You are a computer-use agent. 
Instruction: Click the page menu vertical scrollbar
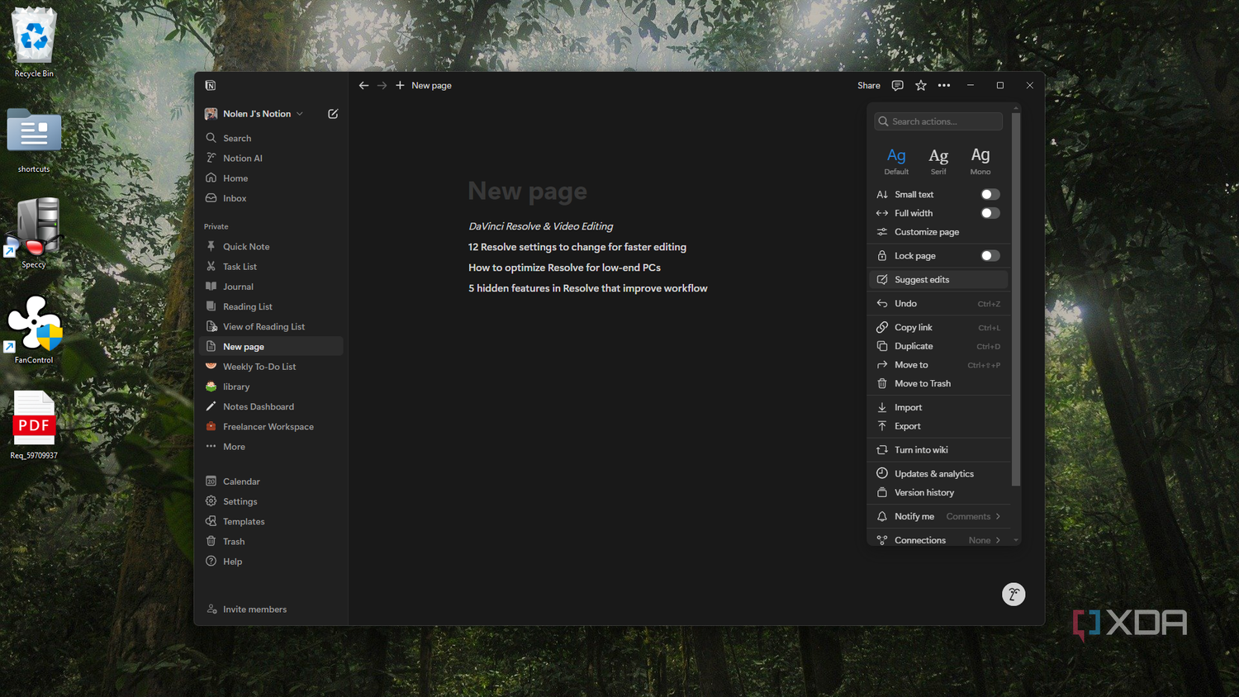tap(1016, 299)
